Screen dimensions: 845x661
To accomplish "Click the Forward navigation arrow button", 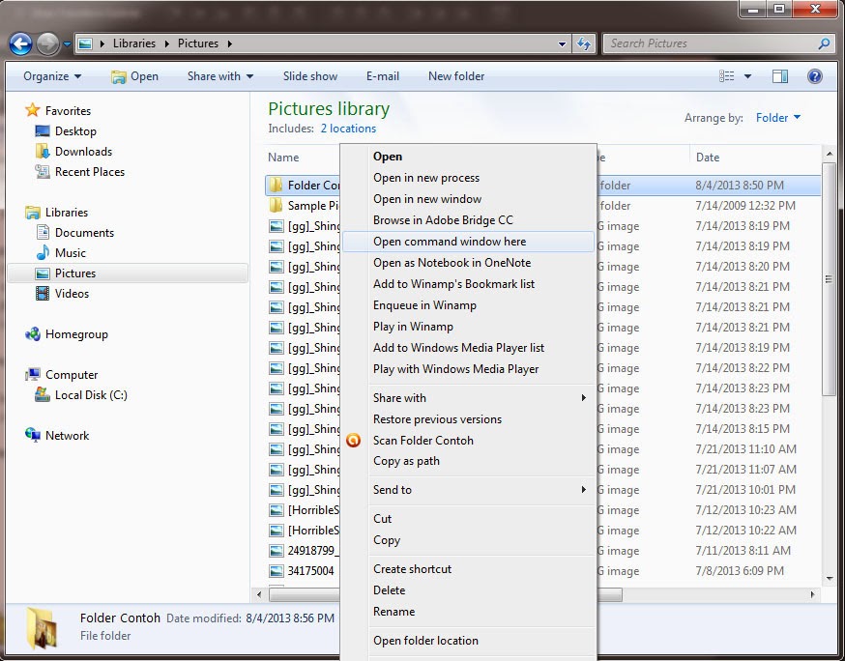I will pyautogui.click(x=47, y=43).
